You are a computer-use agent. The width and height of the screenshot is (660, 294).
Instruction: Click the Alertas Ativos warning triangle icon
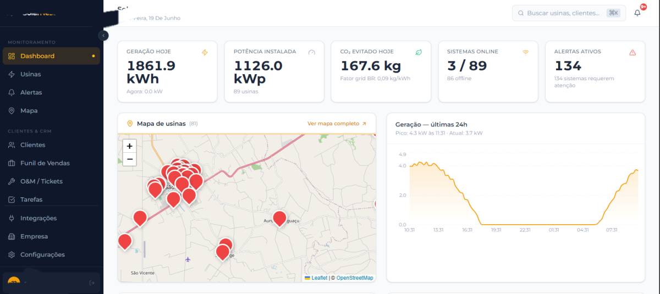(632, 52)
